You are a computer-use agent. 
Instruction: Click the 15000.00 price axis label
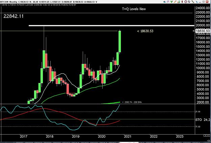pos(203,47)
